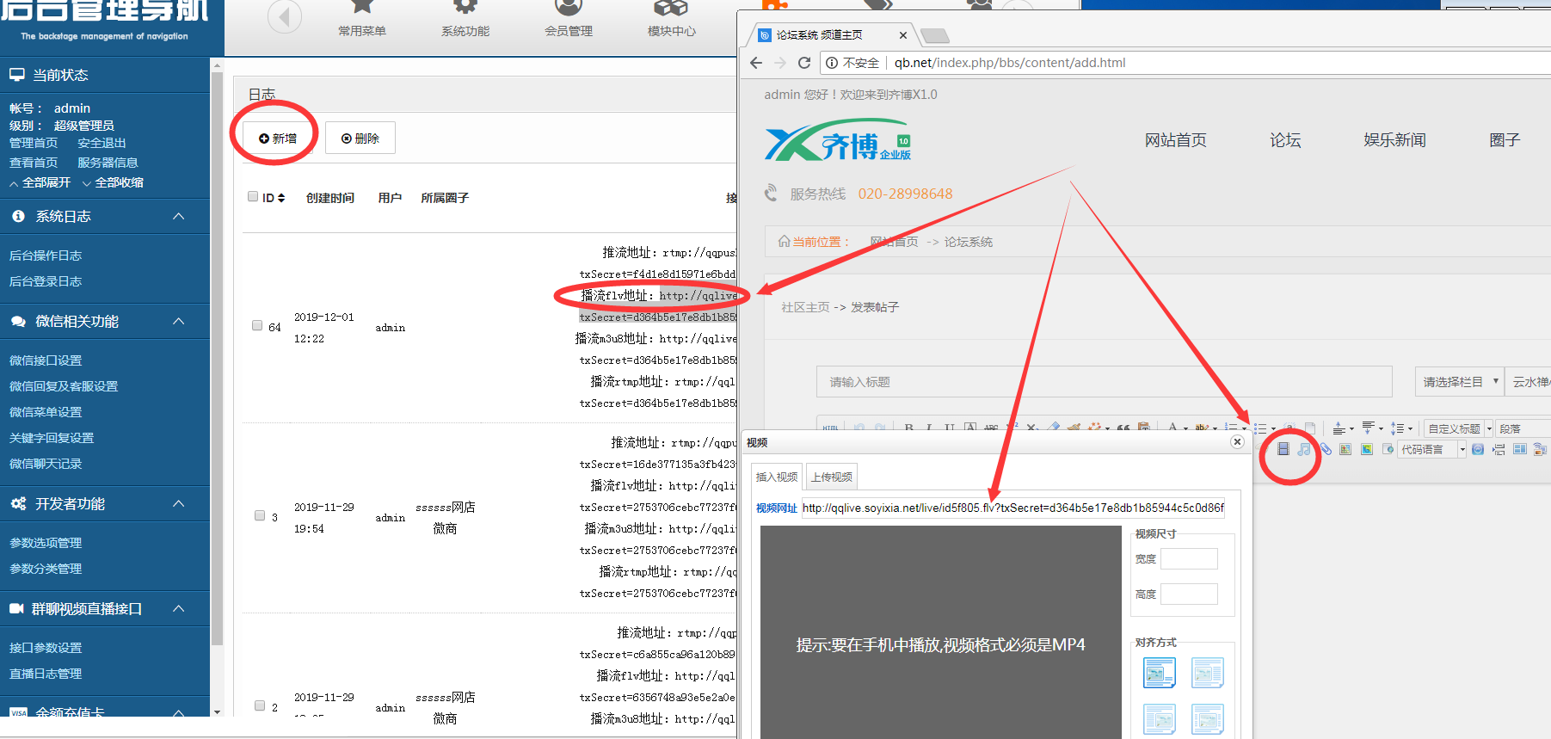
Task: Click the insert music icon in editor toolbar
Action: click(x=1304, y=449)
